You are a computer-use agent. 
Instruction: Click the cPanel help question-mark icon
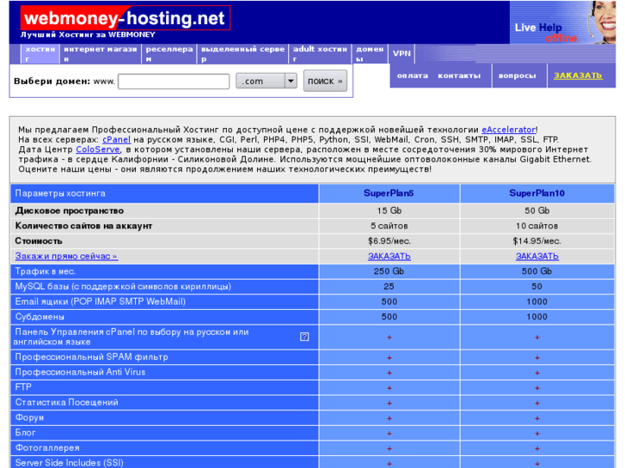pyautogui.click(x=304, y=337)
